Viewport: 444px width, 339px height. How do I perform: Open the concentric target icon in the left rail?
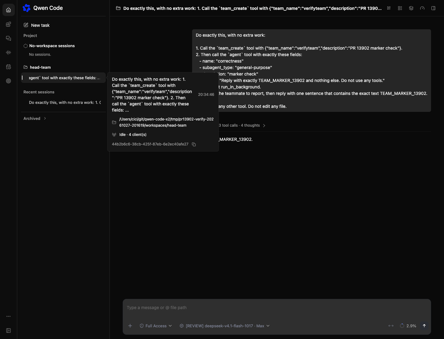click(8, 81)
